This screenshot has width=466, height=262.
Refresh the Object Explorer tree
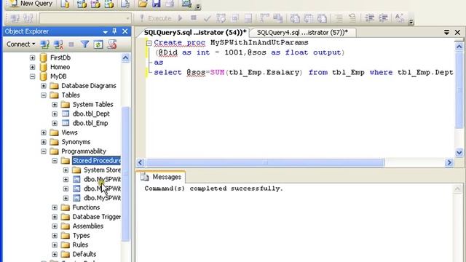point(98,44)
